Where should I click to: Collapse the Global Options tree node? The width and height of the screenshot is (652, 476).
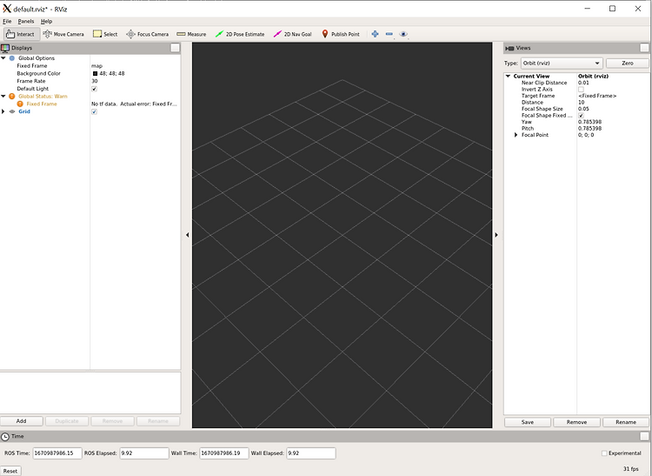click(x=3, y=58)
